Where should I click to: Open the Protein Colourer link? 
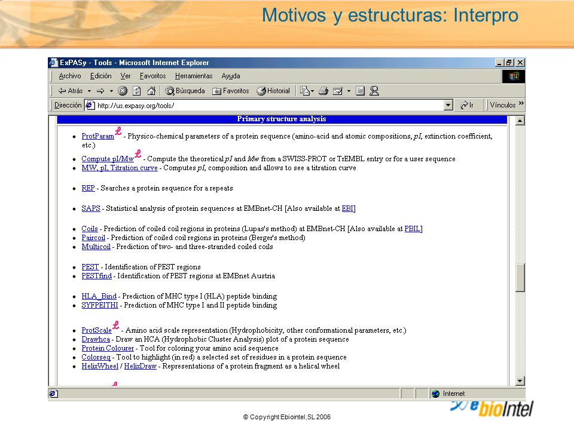108,348
